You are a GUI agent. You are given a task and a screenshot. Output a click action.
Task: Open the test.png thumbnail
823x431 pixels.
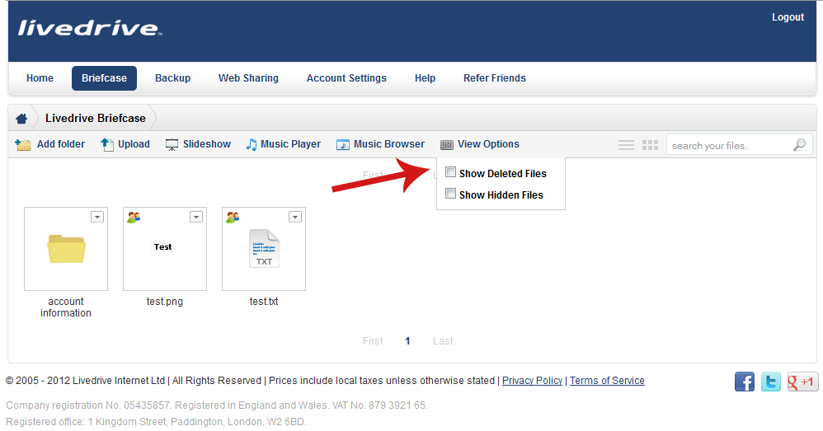[x=165, y=249]
